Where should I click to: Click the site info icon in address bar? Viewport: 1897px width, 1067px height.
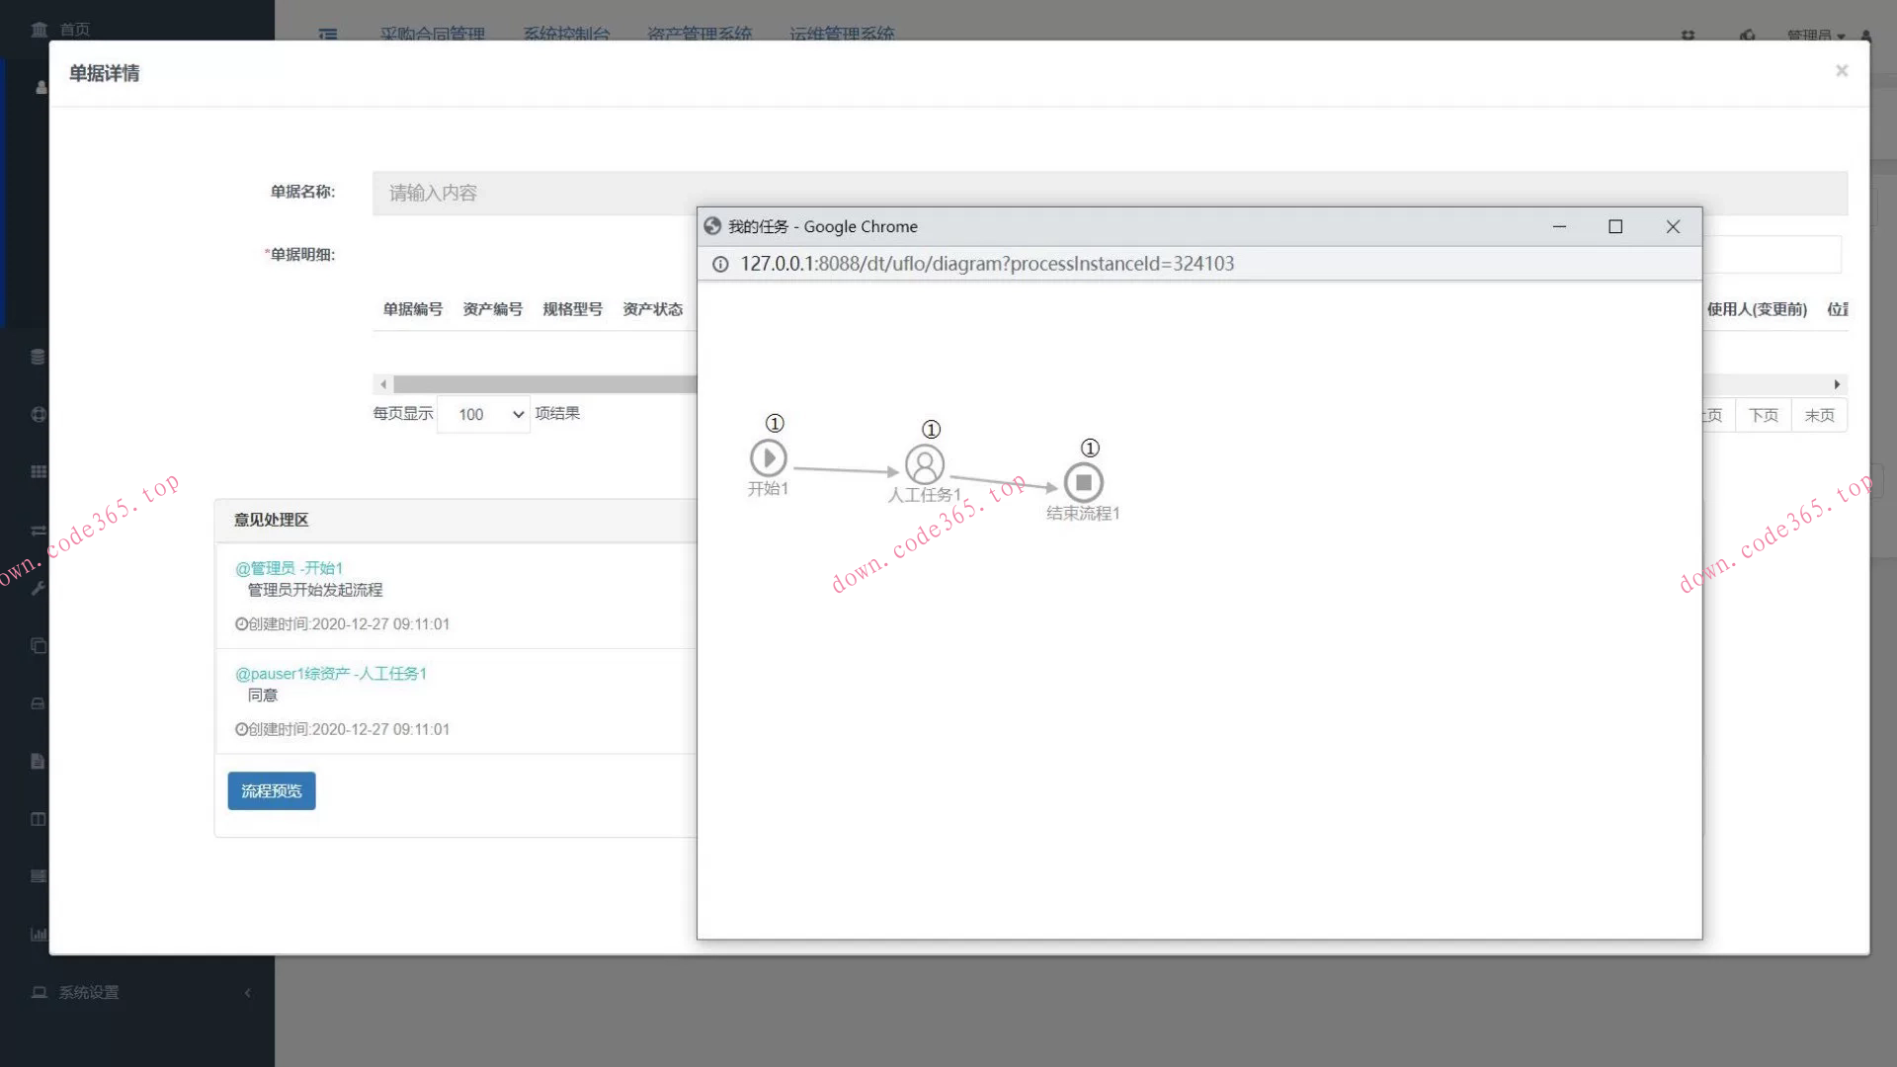(720, 264)
